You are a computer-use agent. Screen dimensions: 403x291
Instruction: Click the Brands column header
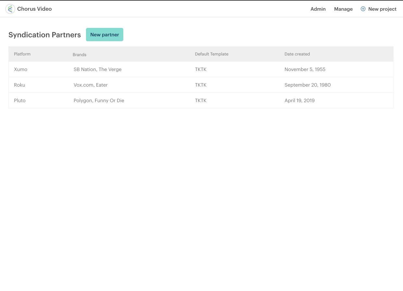coord(79,55)
